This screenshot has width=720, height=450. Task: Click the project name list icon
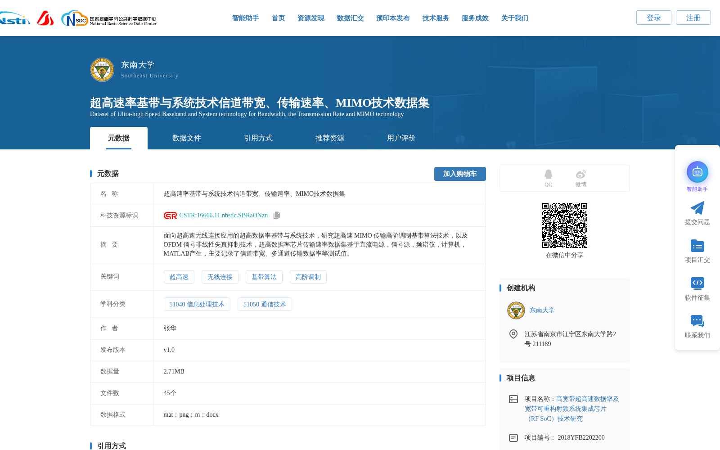(x=513, y=399)
